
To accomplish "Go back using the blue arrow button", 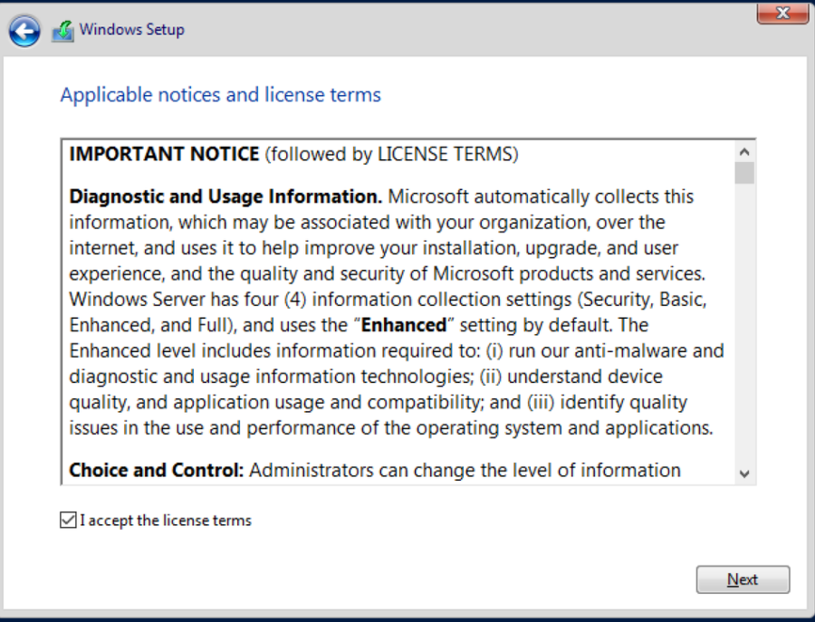I will [x=24, y=31].
